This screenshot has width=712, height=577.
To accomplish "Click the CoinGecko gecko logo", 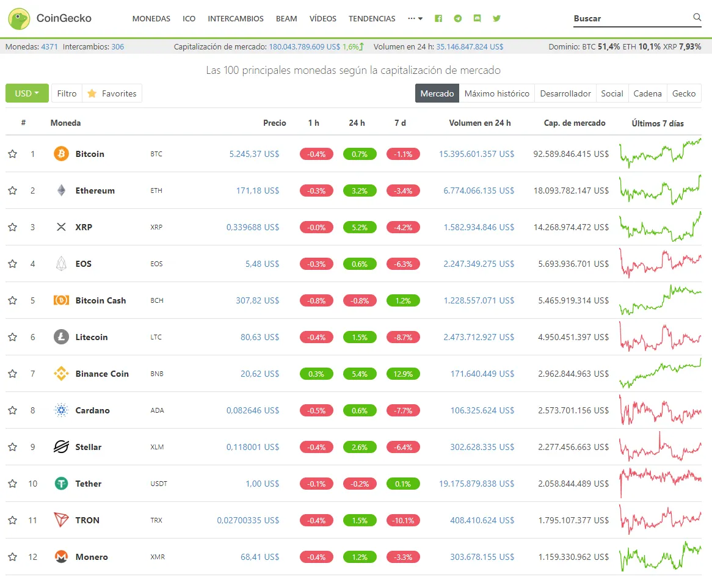I will point(19,18).
